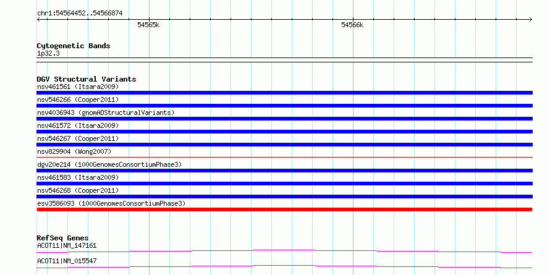Click the left arrowhead of the ruler
The width and height of the screenshot is (550, 275).
pyautogui.click(x=38, y=19)
